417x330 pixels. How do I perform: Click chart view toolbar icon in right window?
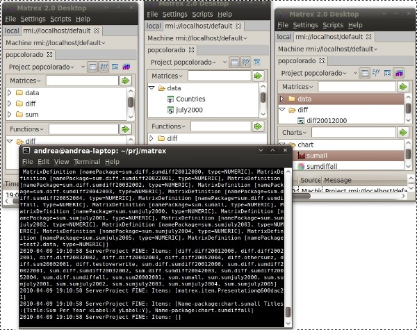399,72
